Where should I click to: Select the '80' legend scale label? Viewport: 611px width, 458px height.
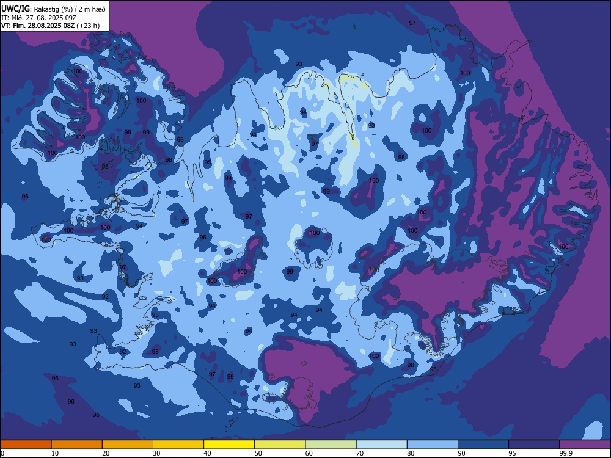click(411, 453)
